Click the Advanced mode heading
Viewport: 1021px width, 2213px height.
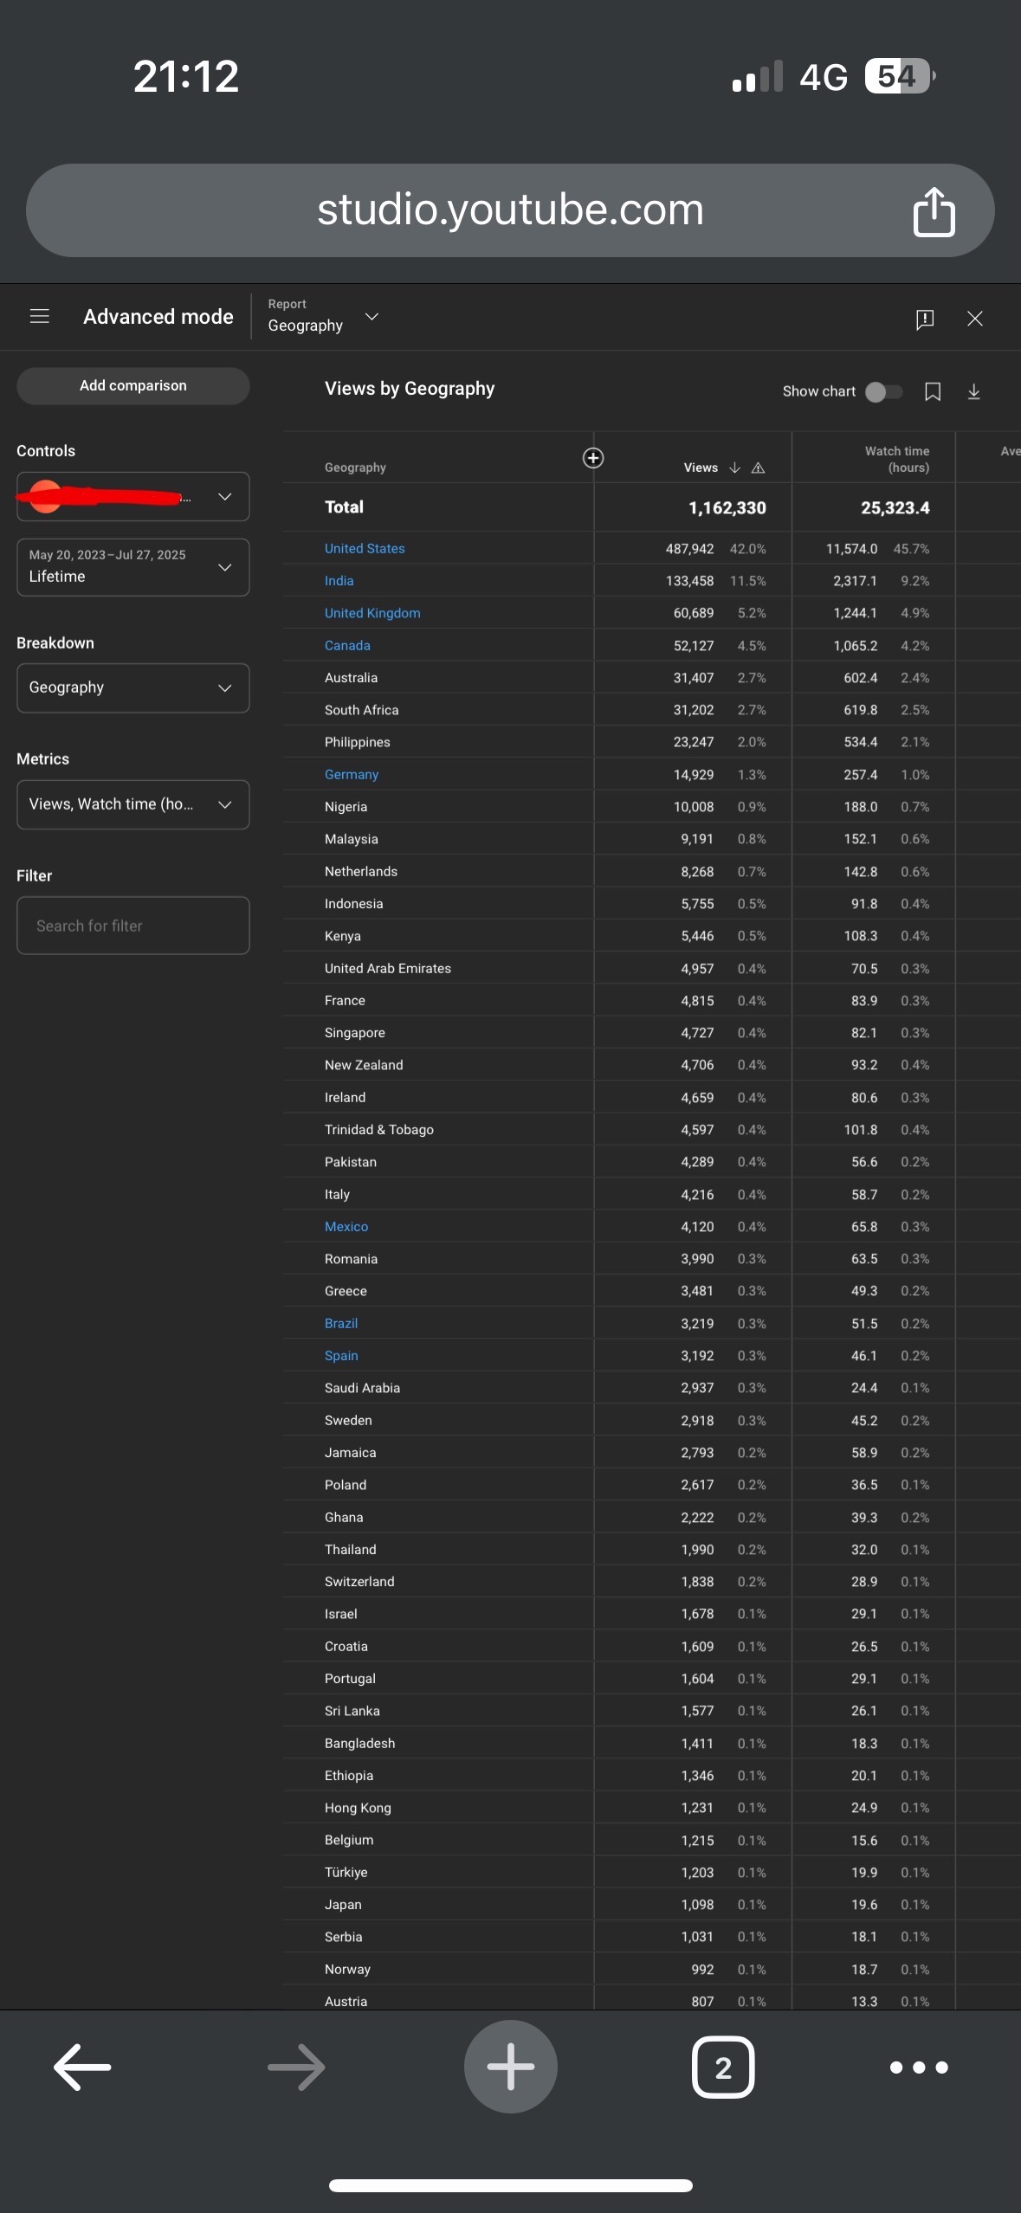[x=158, y=317]
